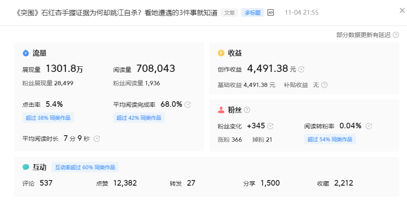Screen dimensions: 407x202
Task: Click the 68.0% completion rate value
Action: point(171,105)
